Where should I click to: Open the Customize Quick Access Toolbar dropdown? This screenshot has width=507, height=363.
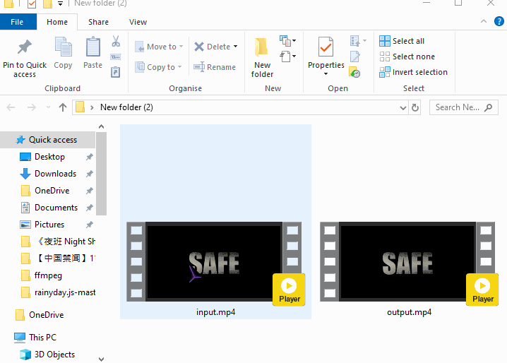[60, 4]
